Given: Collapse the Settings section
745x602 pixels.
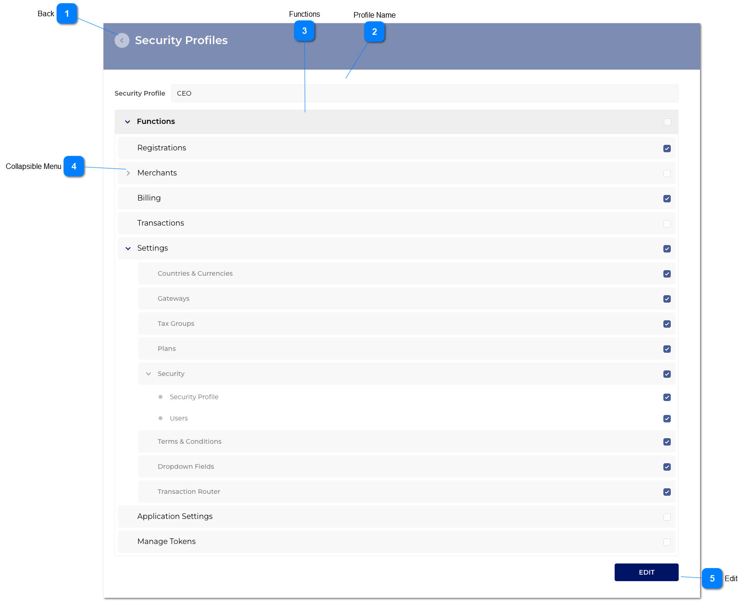Looking at the screenshot, I should coord(128,248).
